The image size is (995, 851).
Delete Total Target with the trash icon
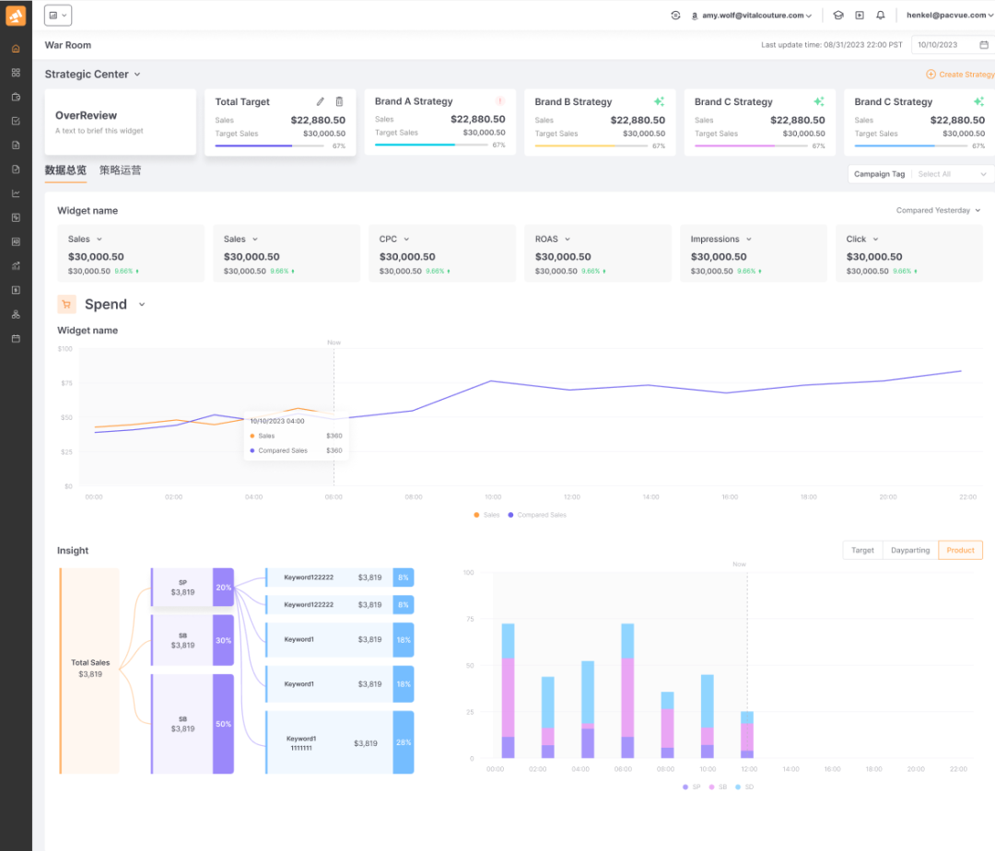pos(339,101)
